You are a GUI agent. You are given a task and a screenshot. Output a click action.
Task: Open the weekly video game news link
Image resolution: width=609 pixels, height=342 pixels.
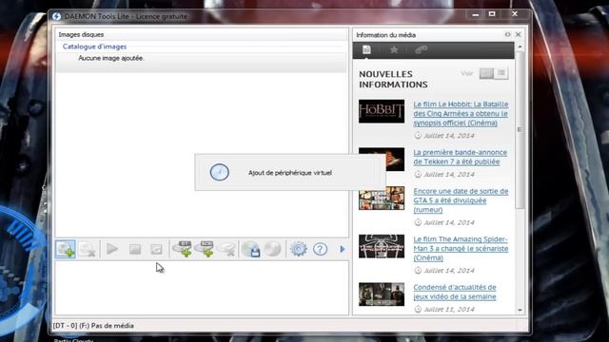point(455,292)
